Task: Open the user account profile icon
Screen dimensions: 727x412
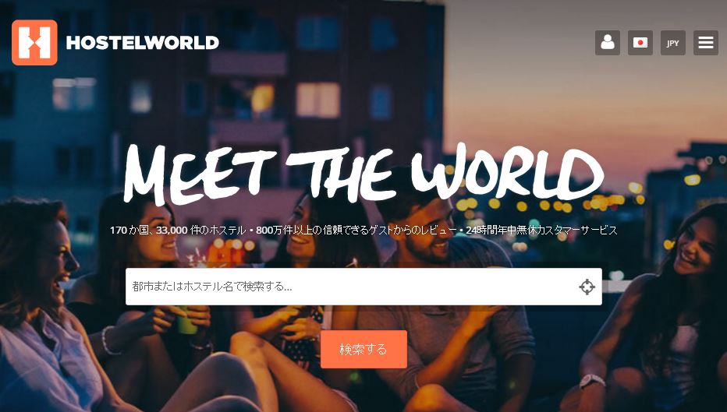Action: [x=608, y=43]
